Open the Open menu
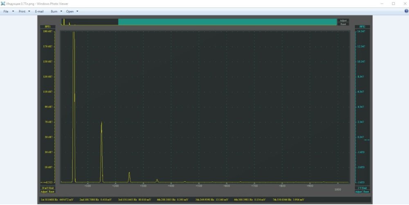Screen dimensions: 409x205 click(72, 11)
